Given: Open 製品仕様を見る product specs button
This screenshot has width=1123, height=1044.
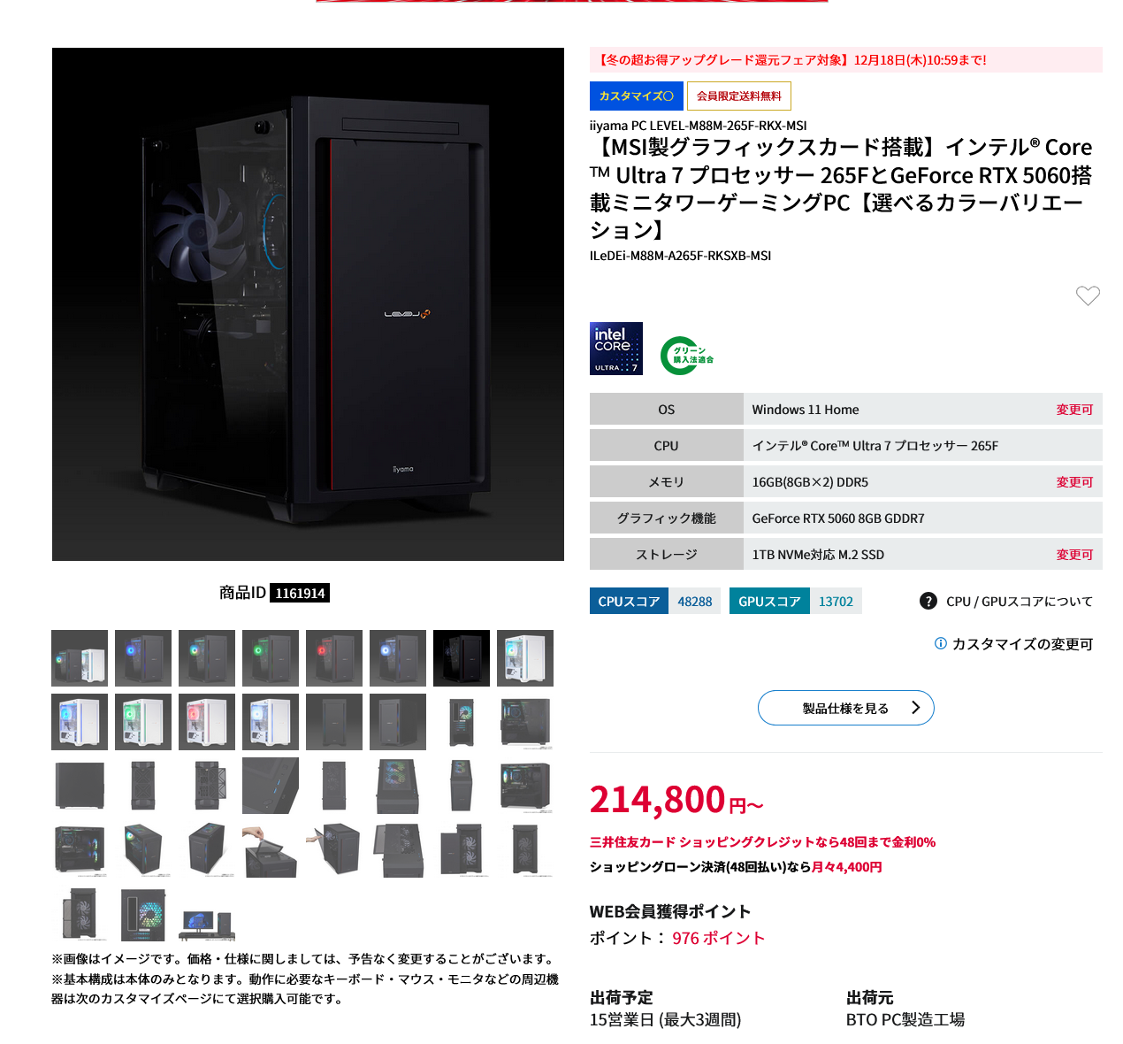Looking at the screenshot, I should point(846,708).
